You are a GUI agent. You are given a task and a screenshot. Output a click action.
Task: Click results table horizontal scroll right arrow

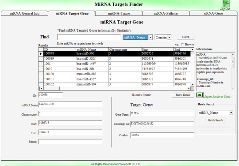click(189, 88)
